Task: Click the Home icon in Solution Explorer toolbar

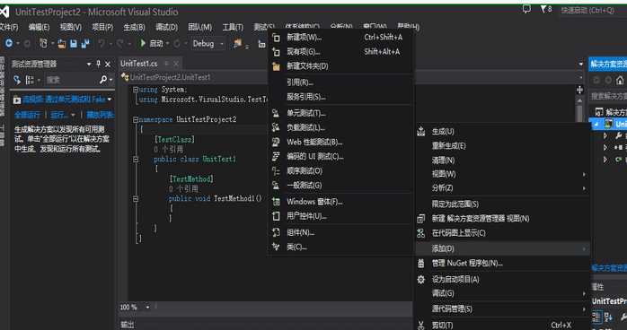Action: 620,80
